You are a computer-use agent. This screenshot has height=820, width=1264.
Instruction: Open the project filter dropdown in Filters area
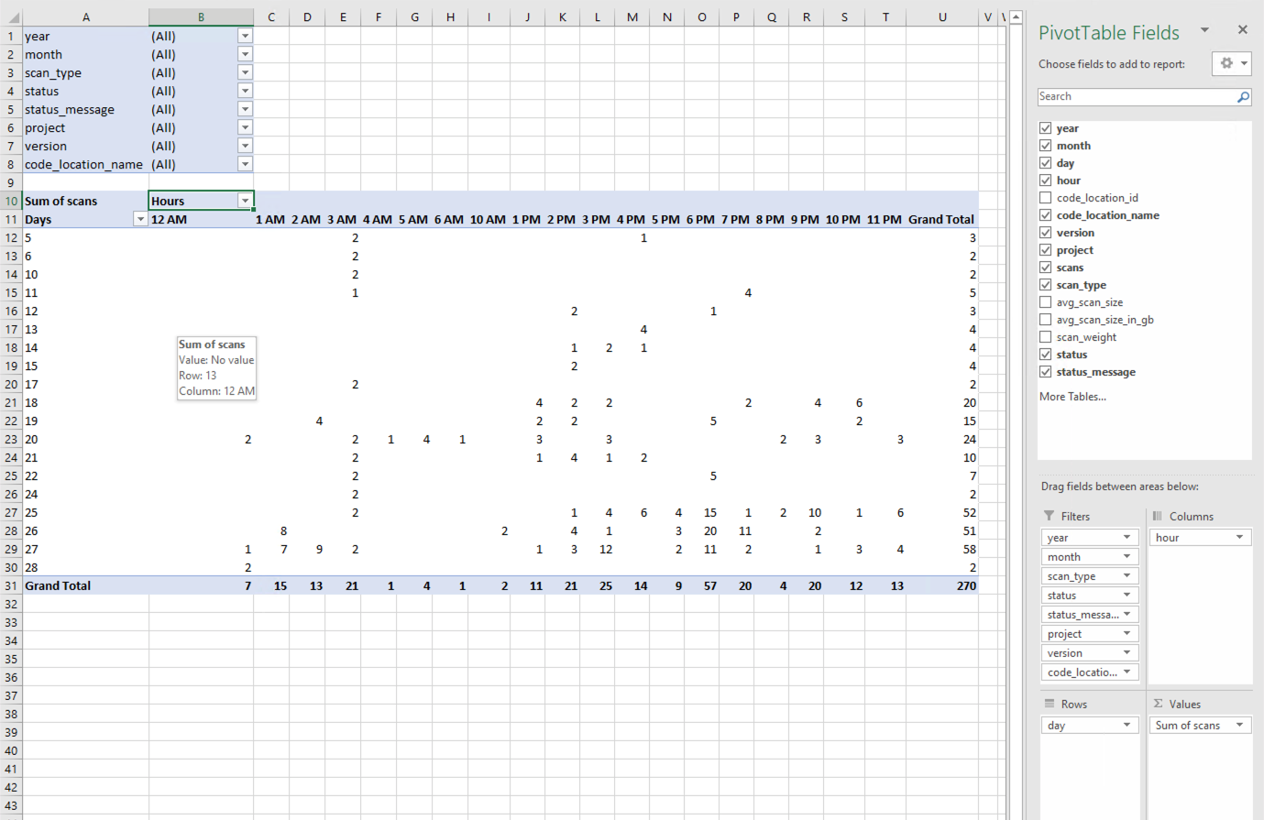pyautogui.click(x=1127, y=634)
